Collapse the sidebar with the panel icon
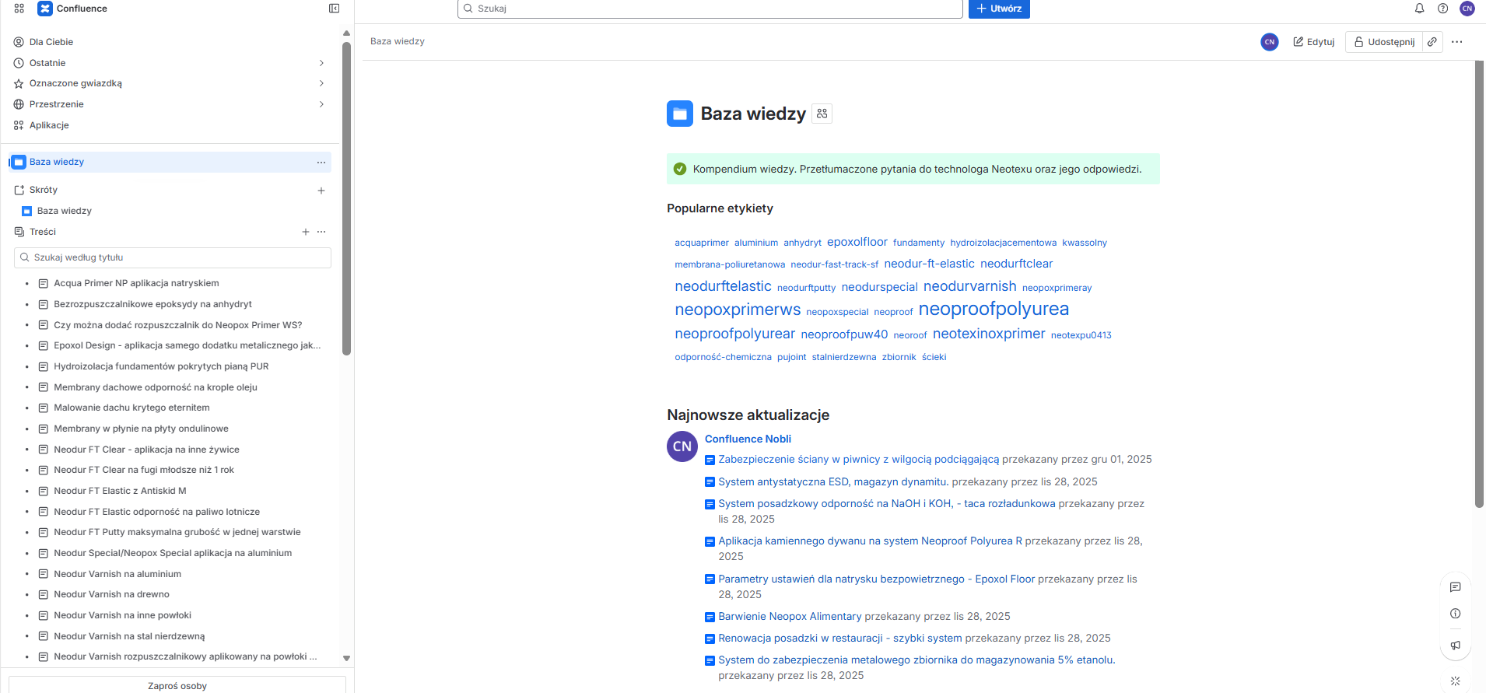1486x693 pixels. click(334, 9)
